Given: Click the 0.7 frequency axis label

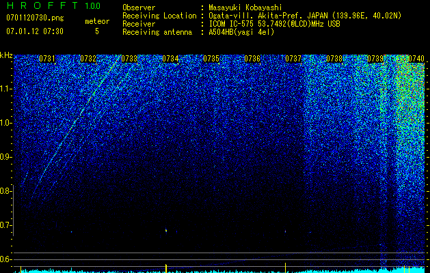Looking at the screenshot, I should coord(5,225).
